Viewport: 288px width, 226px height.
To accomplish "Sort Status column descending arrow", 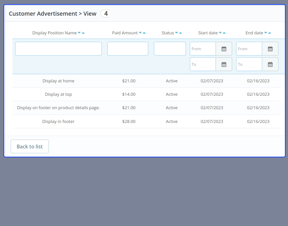I will click(176, 33).
